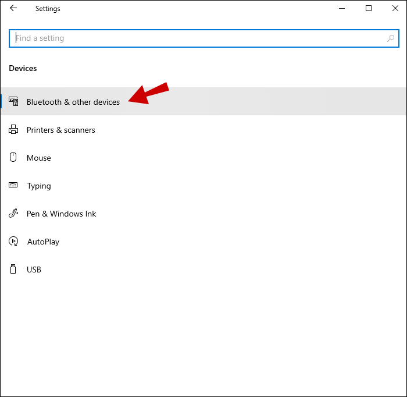The width and height of the screenshot is (407, 397).
Task: Click the pen icon
Action: pos(13,213)
